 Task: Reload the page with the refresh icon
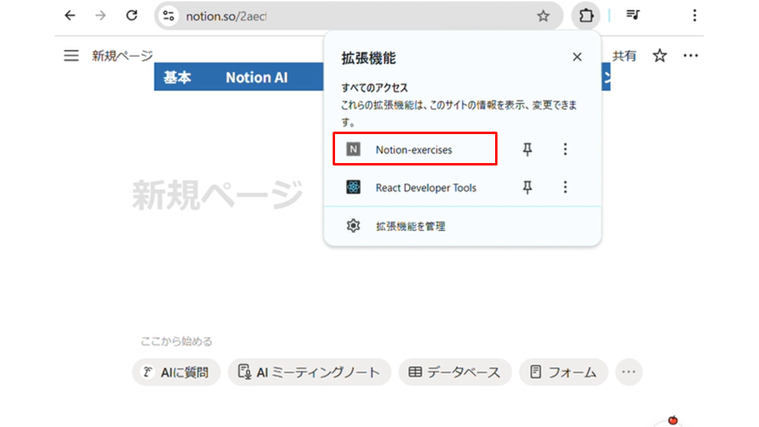point(132,15)
